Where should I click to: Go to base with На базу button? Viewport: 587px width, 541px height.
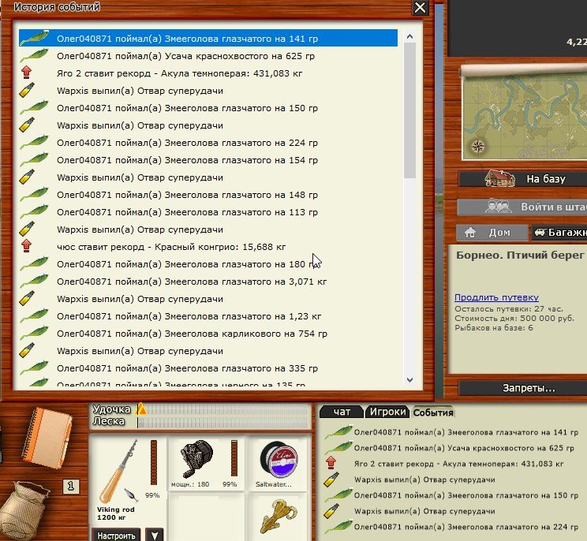tap(522, 179)
